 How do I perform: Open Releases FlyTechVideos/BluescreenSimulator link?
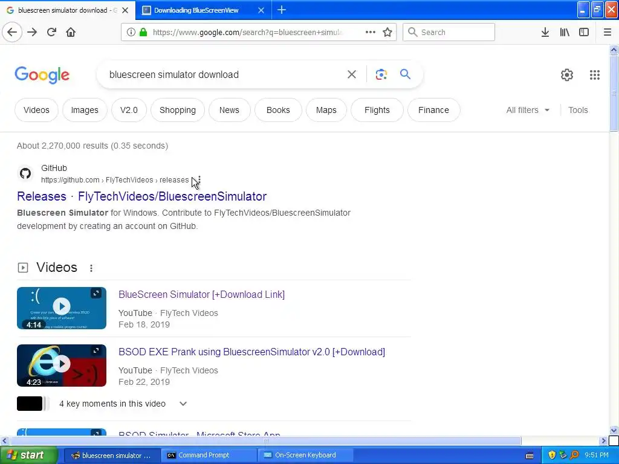point(141,196)
